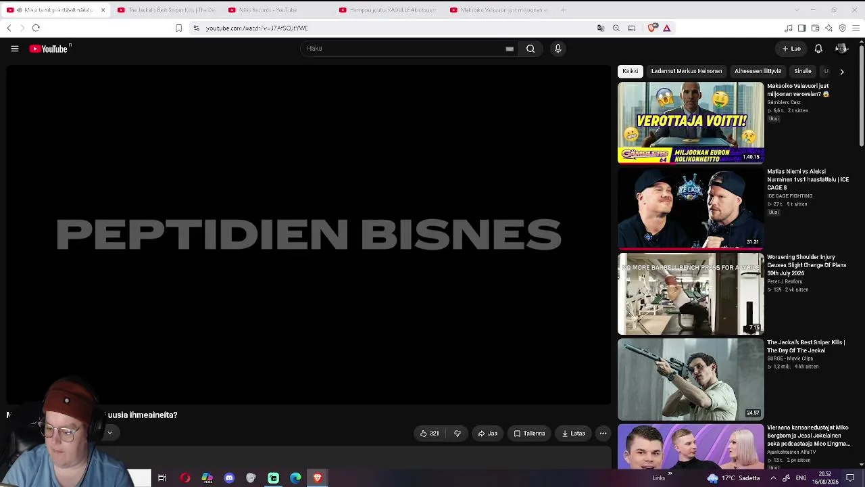
Task: Open 'Maksoiko Valavuori just miljoonan verovelan?' title
Action: tap(798, 91)
